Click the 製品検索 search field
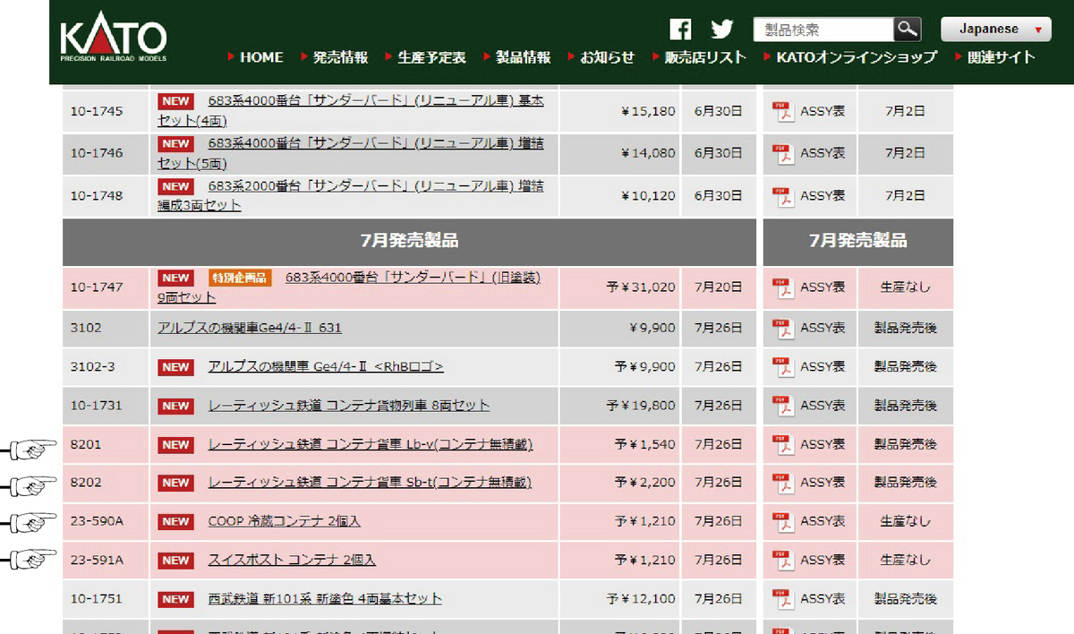Screen dimensions: 1074x634 click(823, 30)
